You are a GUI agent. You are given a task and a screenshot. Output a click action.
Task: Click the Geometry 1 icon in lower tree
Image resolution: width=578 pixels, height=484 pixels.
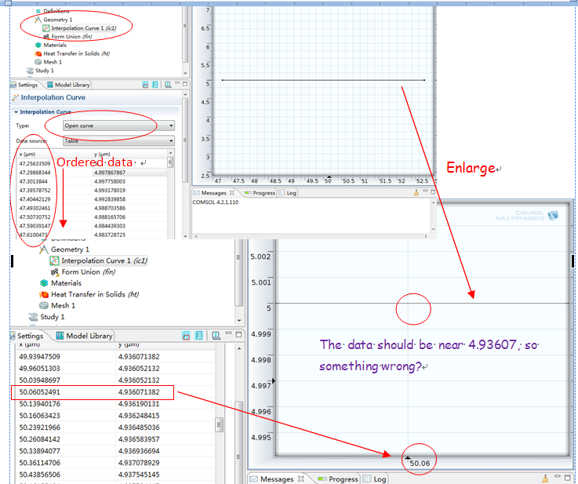[44, 249]
